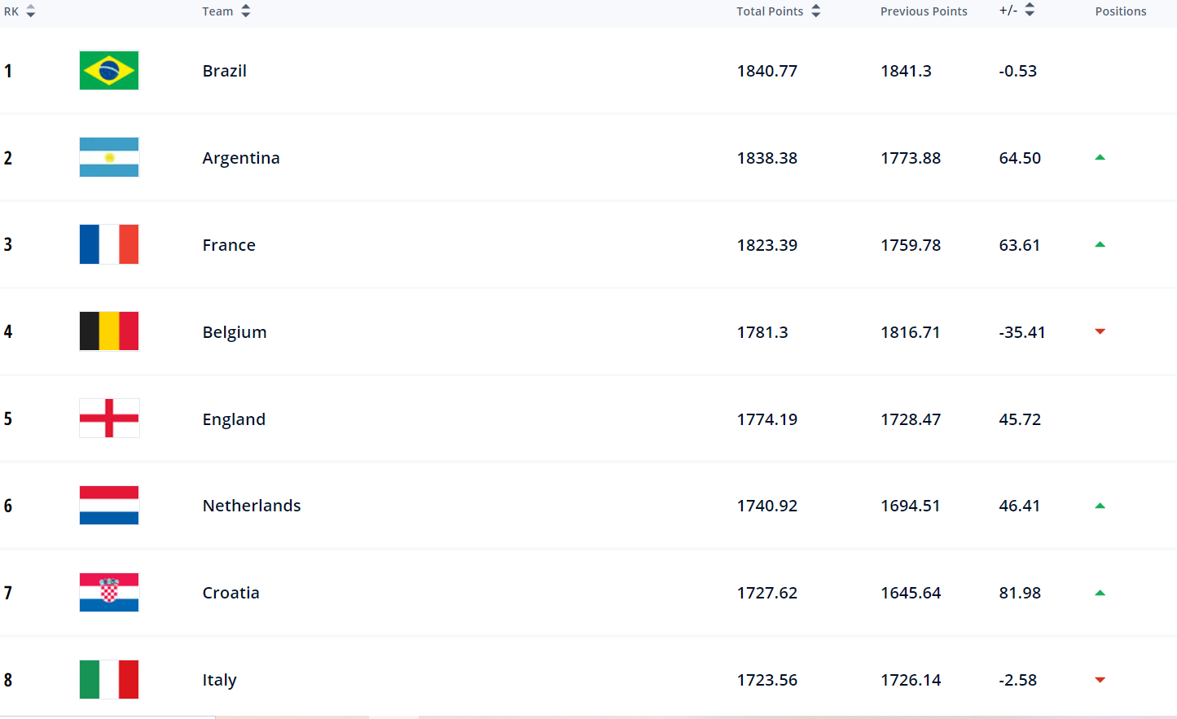Sort the table by RK column
This screenshot has height=719, width=1177.
coord(30,11)
